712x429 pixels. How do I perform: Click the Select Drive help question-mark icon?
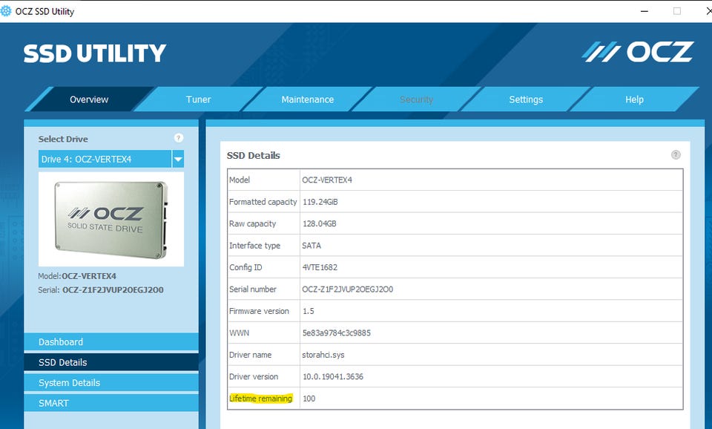[179, 138]
